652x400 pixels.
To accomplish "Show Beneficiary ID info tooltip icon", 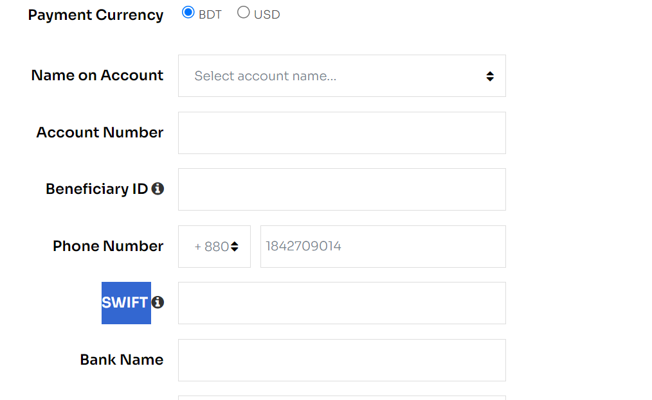I will coord(158,189).
